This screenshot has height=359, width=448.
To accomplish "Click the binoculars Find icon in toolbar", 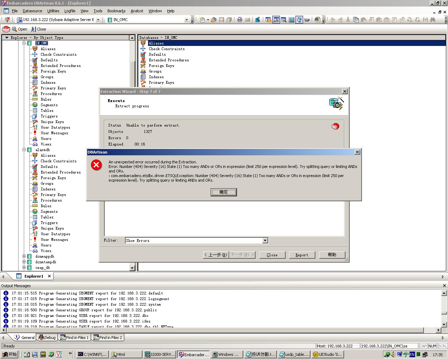I will [433, 20].
